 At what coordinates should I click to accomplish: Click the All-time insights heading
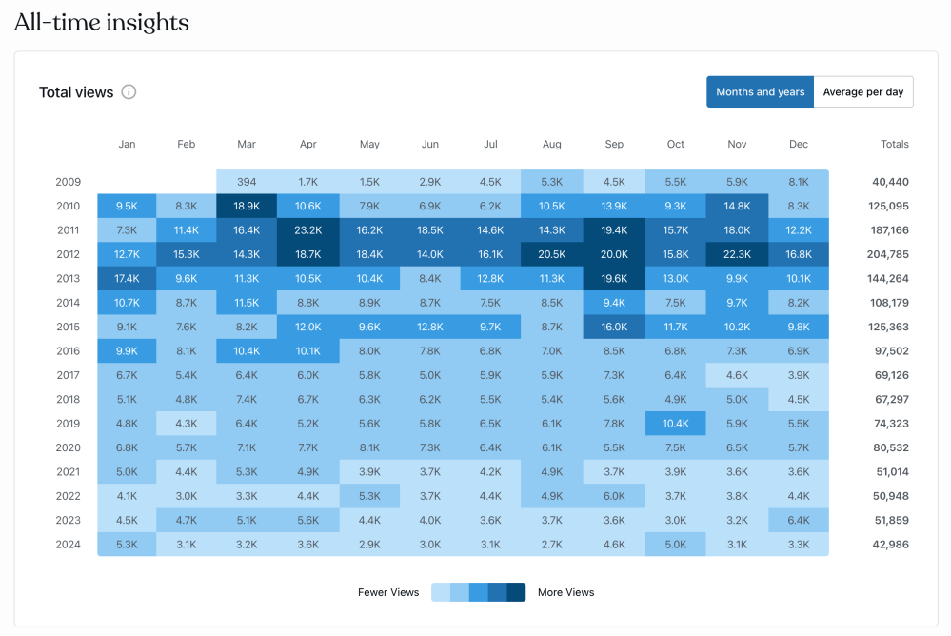click(102, 23)
